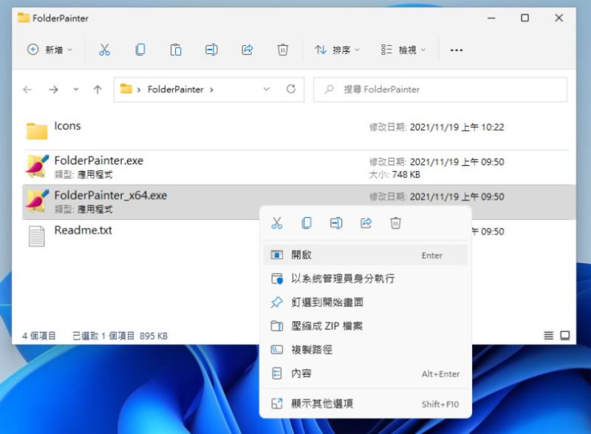Click the Share icon in the context menu
Viewport: 591px width, 434px height.
tap(366, 223)
